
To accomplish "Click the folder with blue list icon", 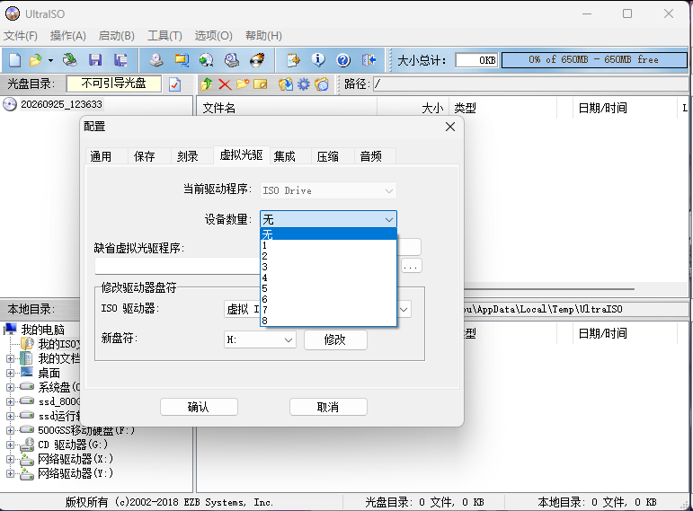I will (x=322, y=84).
